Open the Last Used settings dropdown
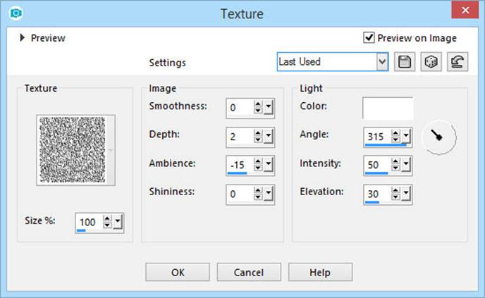485x298 pixels. (382, 62)
